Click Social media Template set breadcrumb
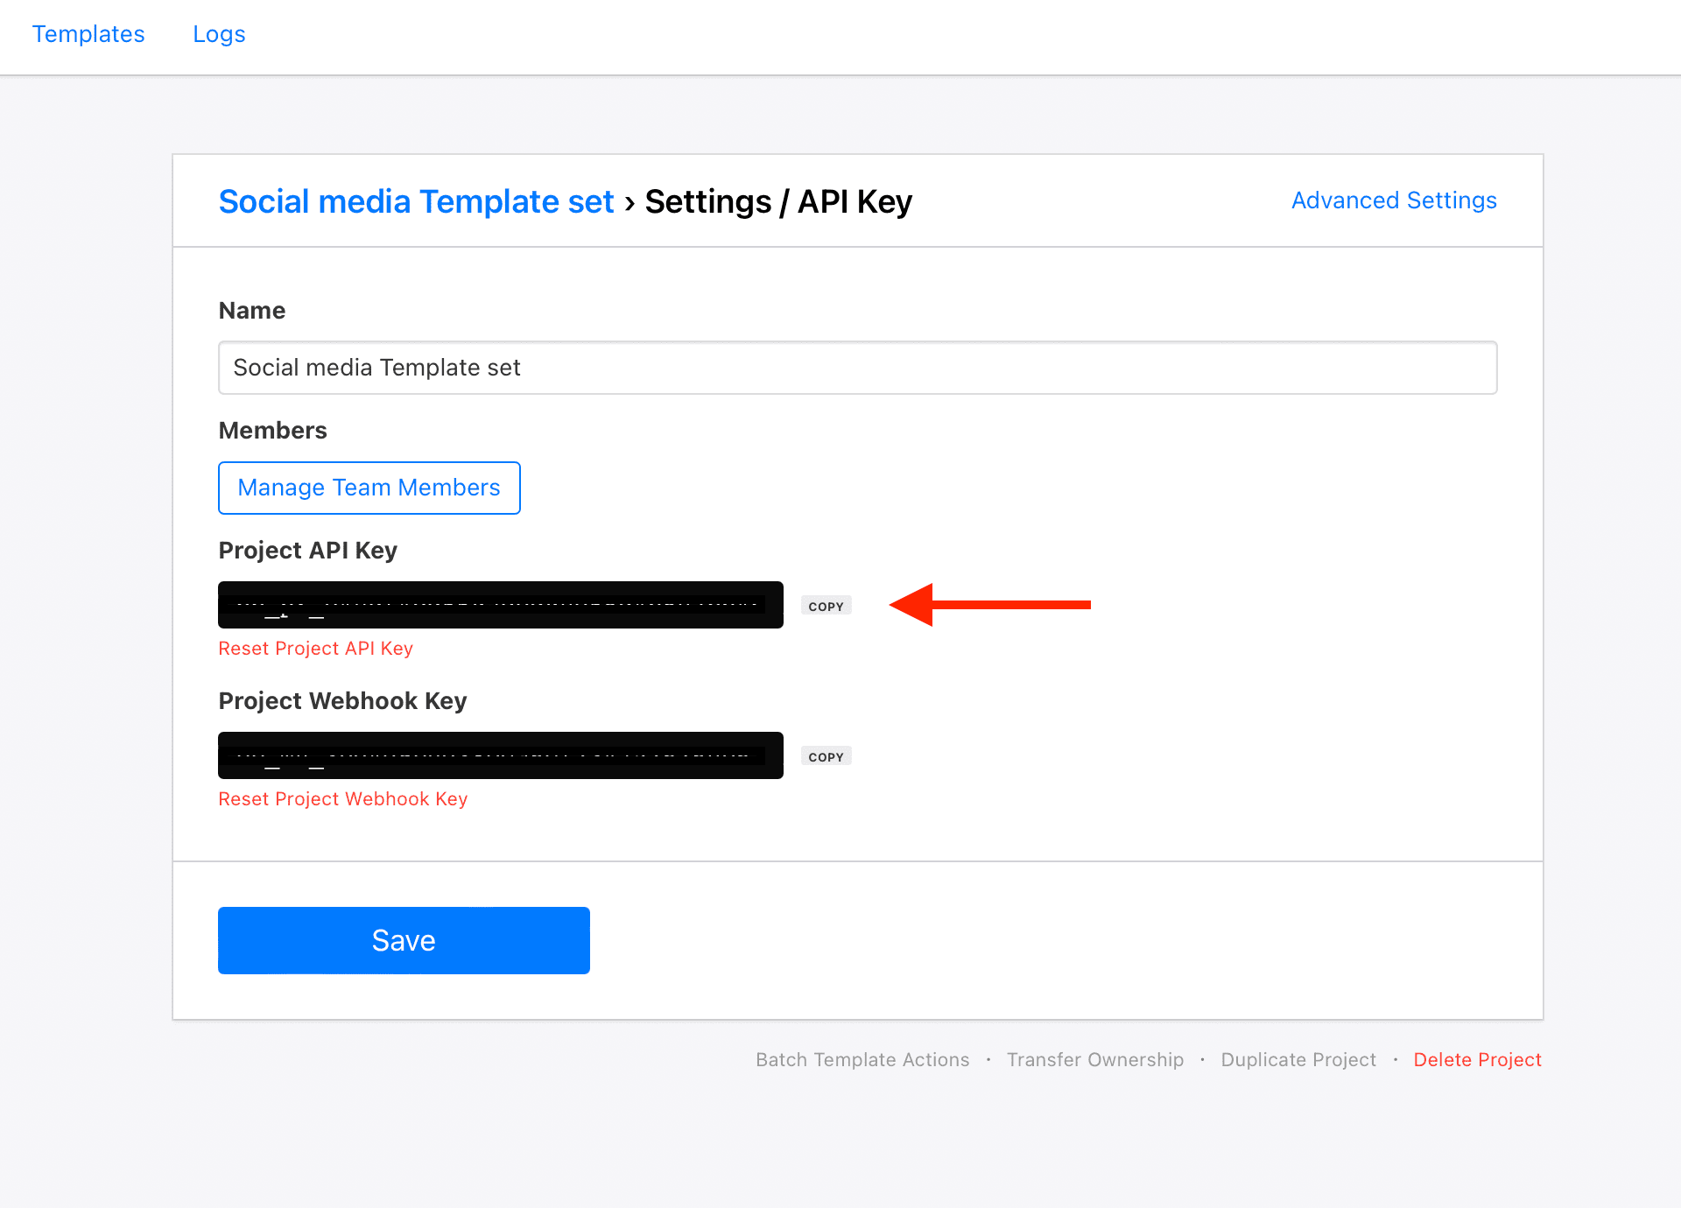Screen dimensions: 1681x1208 [x=415, y=200]
